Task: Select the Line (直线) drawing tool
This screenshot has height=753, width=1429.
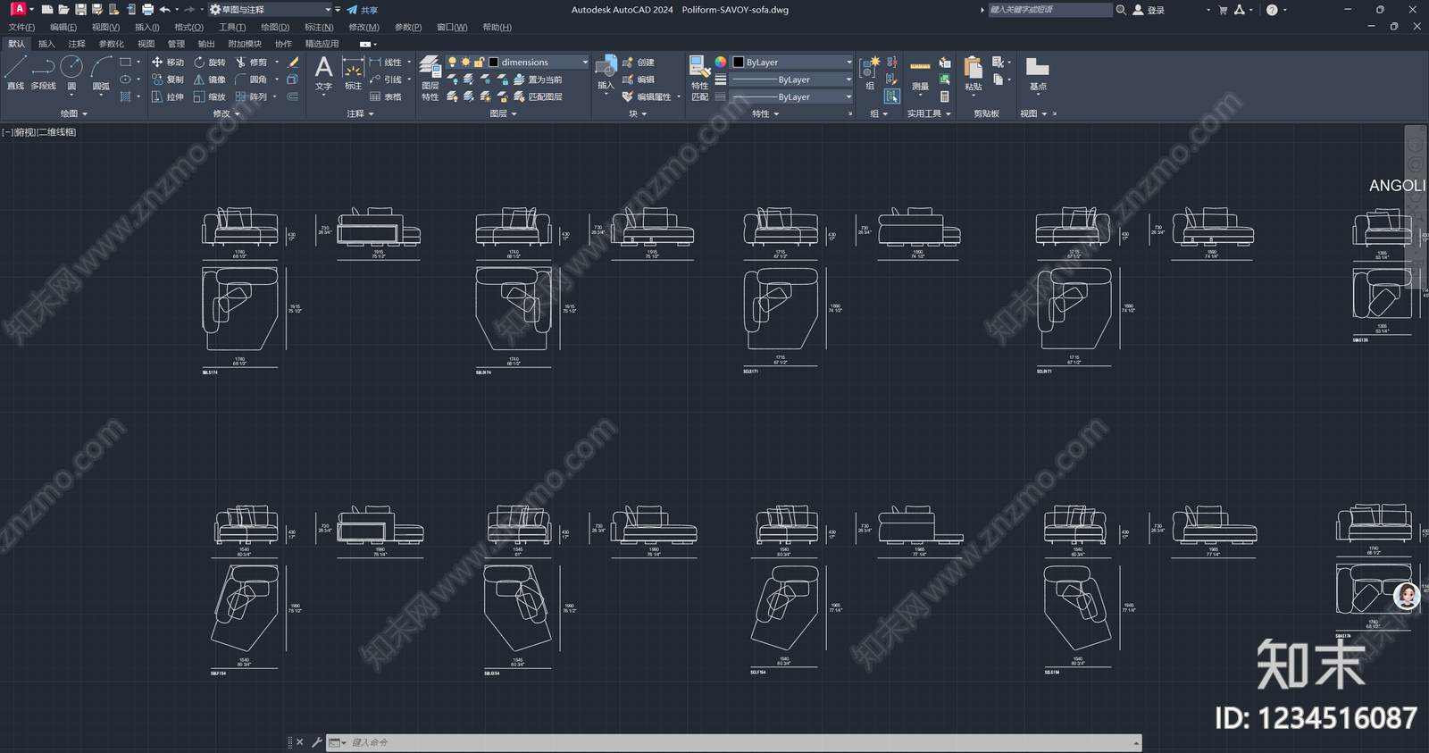Action: [x=15, y=73]
